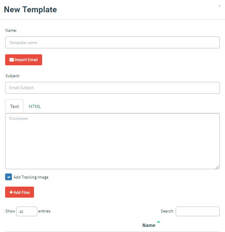Click the Add Files button
The width and height of the screenshot is (225, 232).
(x=20, y=192)
